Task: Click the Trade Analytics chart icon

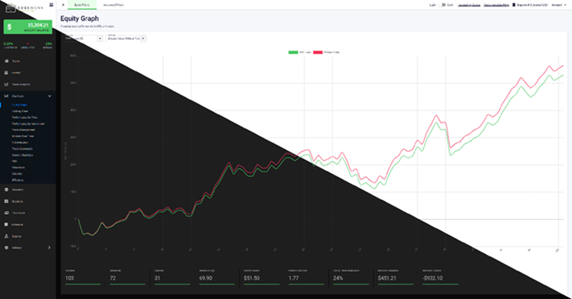Action: [7, 84]
